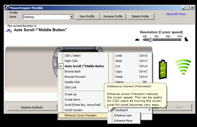197x127 pixels.
Task: Click the Auto Scroll current function heading
Action: tap(40, 30)
